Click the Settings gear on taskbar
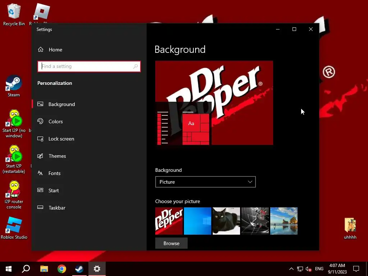The height and width of the screenshot is (276, 368). coord(97,269)
